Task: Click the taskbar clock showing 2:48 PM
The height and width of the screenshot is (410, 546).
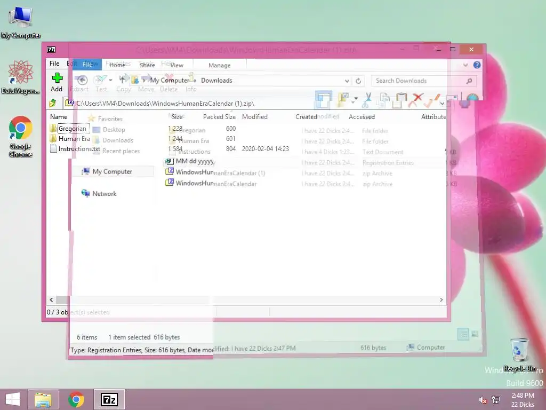Action: tap(523, 400)
